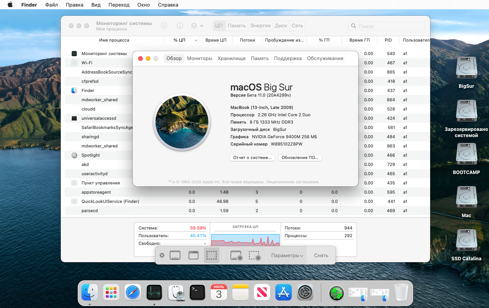Switch to the Память tab in Activity Monitor
Image resolution: width=489 pixels, height=308 pixels.
click(x=237, y=26)
